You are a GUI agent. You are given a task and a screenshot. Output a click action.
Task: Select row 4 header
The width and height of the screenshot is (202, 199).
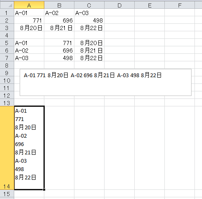7,35
